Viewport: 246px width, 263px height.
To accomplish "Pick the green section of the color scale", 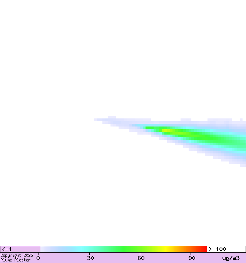I will click(x=123, y=249).
